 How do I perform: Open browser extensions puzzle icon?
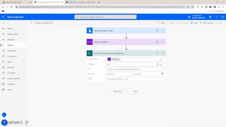210,7
